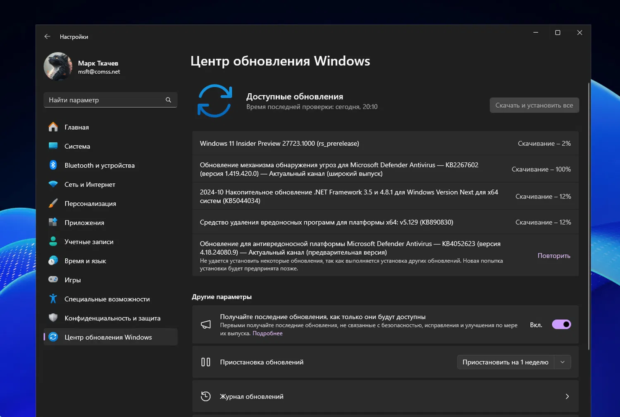Click the back arrow in Settings
This screenshot has width=620, height=417.
click(47, 36)
